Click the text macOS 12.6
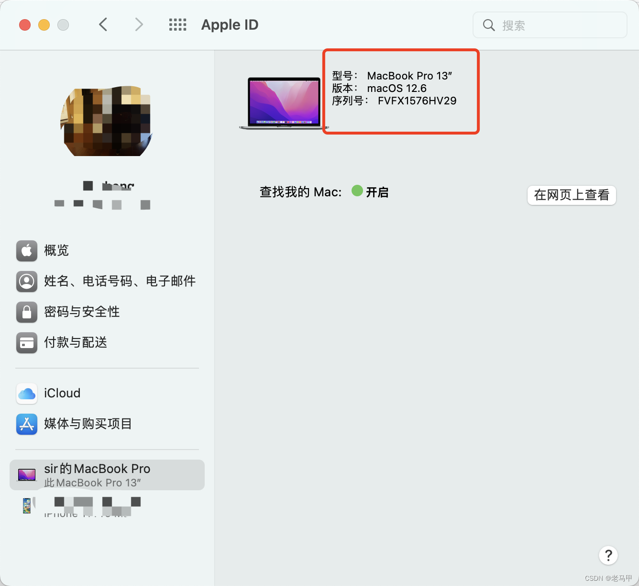 click(x=397, y=89)
